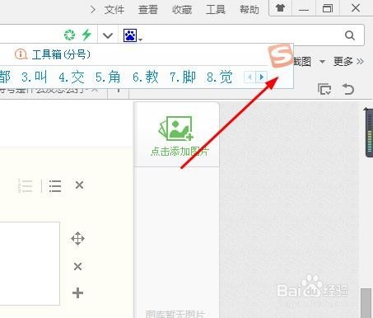The image size is (373, 318).
Task: Choose candidate 7.脚
Action: [x=183, y=77]
